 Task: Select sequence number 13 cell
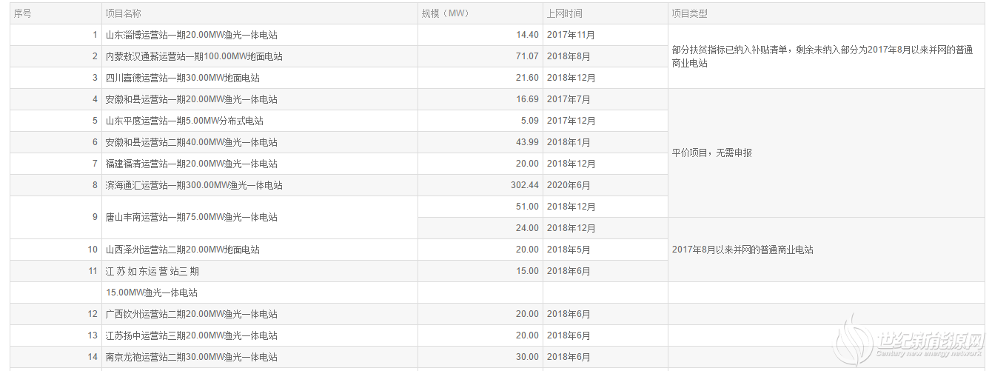56,335
